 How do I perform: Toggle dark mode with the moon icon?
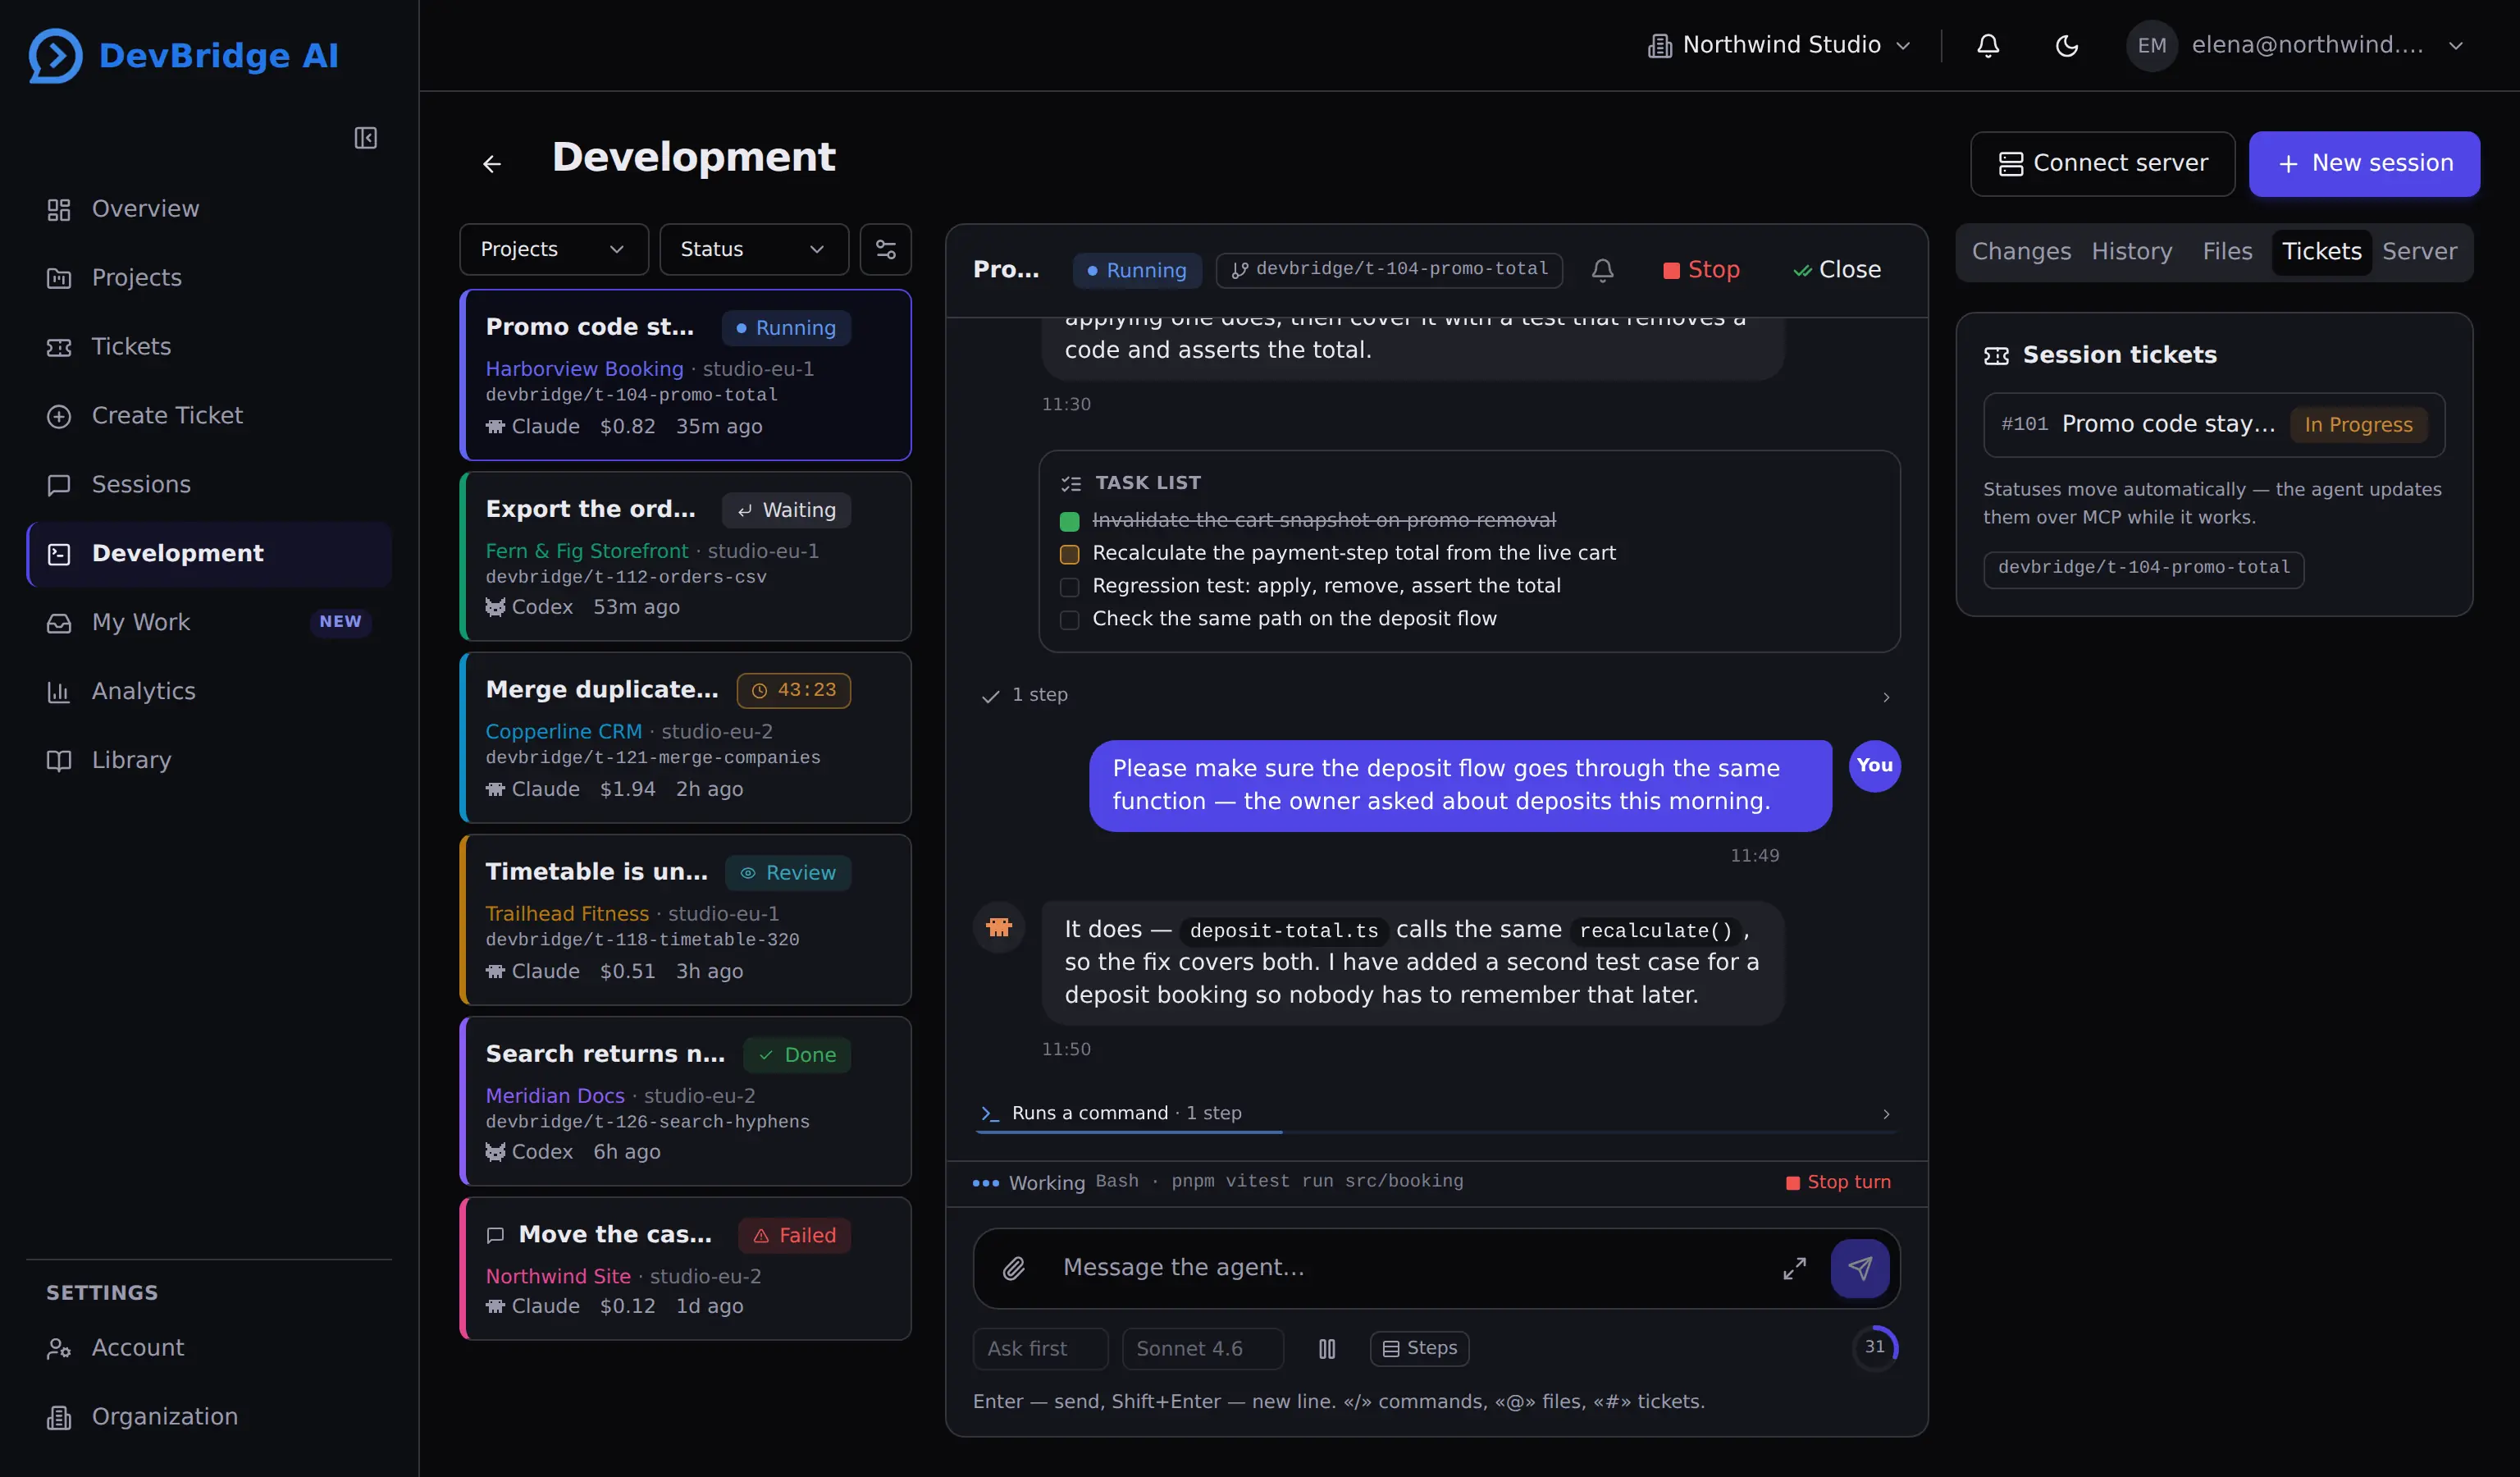(x=2066, y=45)
